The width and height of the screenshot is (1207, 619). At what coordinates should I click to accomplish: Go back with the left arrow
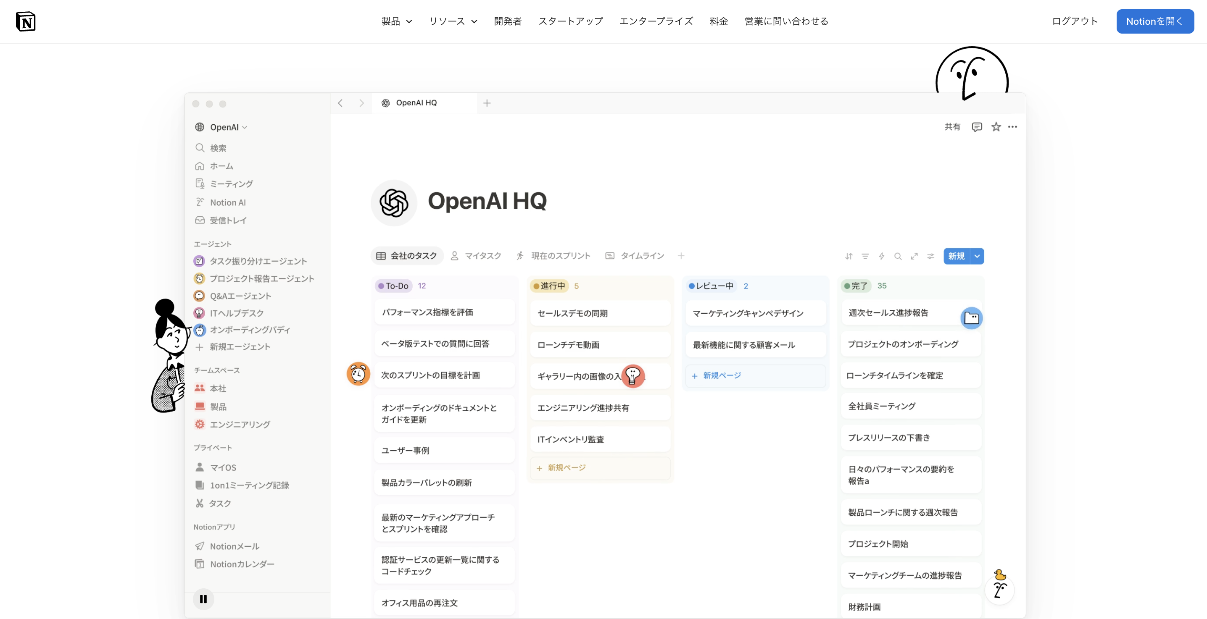(341, 103)
